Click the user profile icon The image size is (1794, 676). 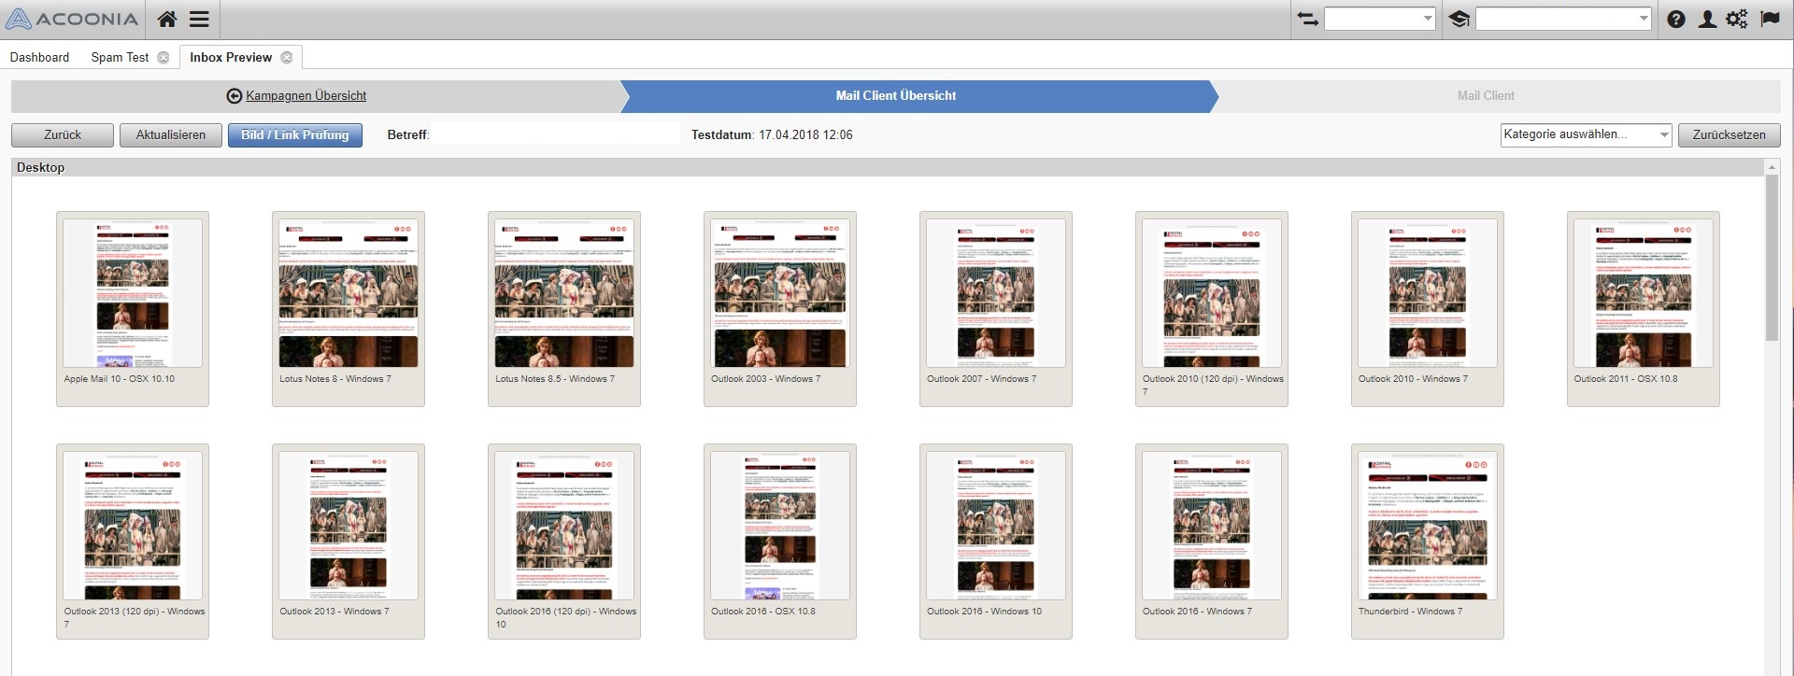point(1706,20)
